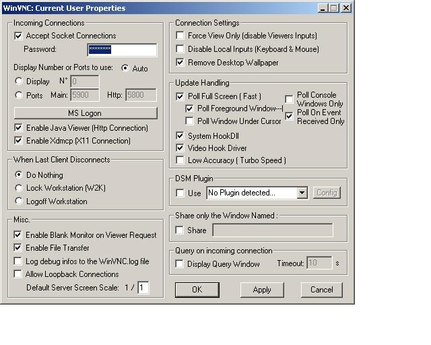Enable the DSM Plugin Use checkbox

(180, 193)
